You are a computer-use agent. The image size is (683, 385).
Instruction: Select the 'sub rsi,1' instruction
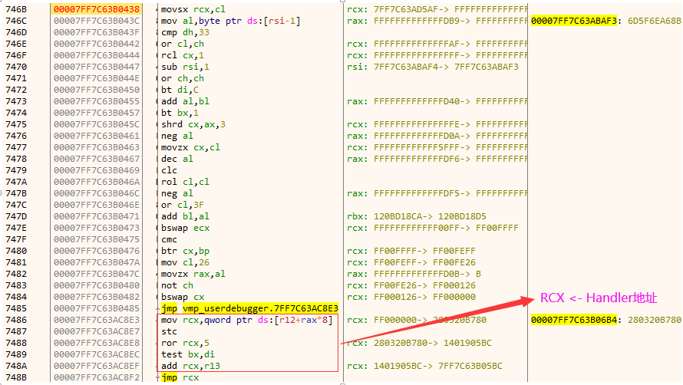point(185,67)
